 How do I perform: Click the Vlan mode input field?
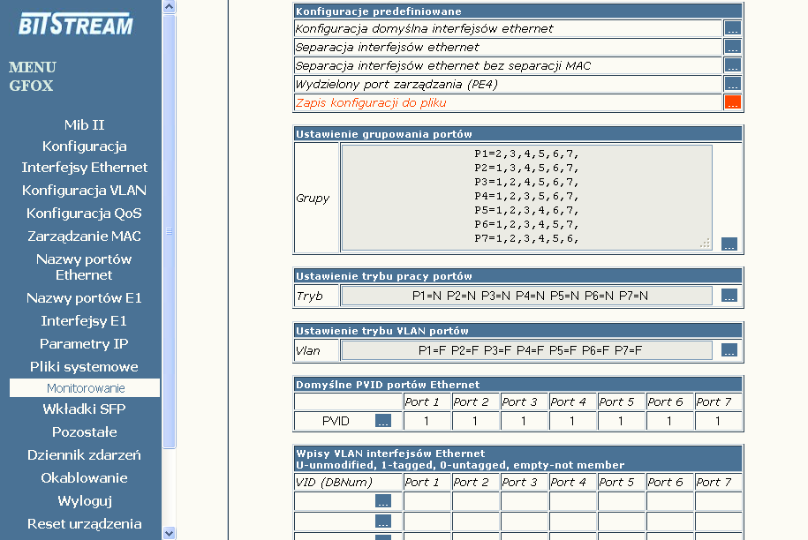(x=526, y=350)
